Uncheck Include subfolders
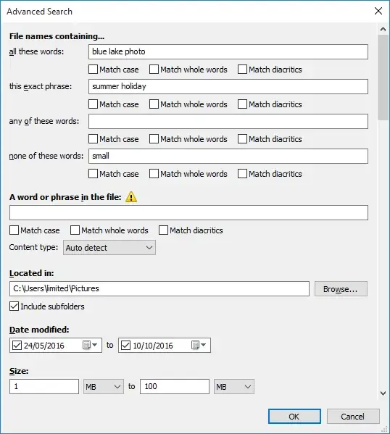Viewport: 390px width, 434px height. (x=14, y=306)
